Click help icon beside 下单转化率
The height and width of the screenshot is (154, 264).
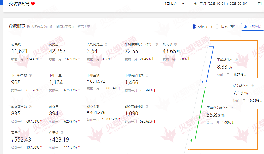tap(236, 60)
